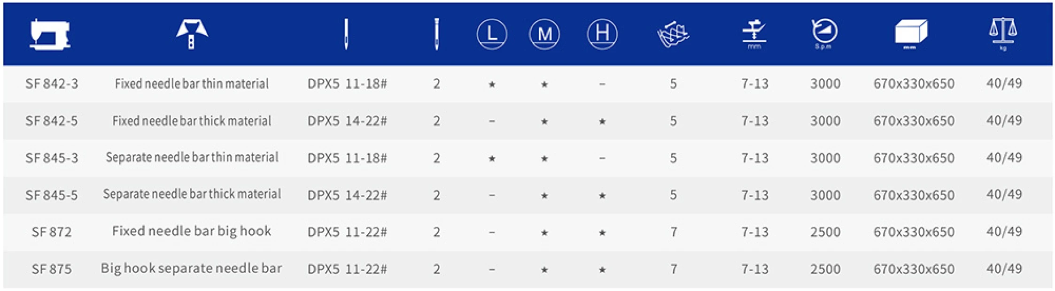The height and width of the screenshot is (291, 1055).
Task: Select the circled M medium material icon
Action: (x=544, y=34)
